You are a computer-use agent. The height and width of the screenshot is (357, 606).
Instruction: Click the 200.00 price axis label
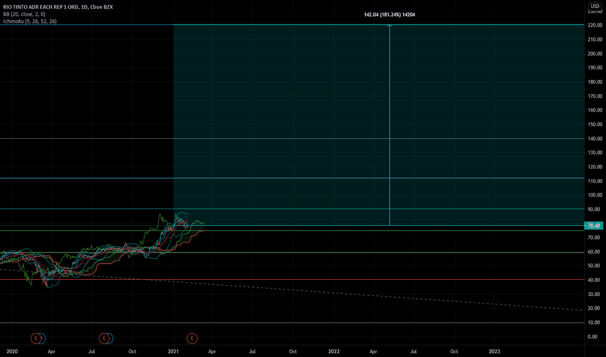coord(595,54)
